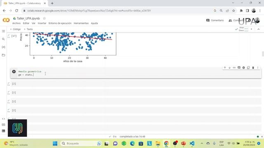This screenshot has width=264, height=148.
Task: Bookmark this page with the star
Action: 233,11
